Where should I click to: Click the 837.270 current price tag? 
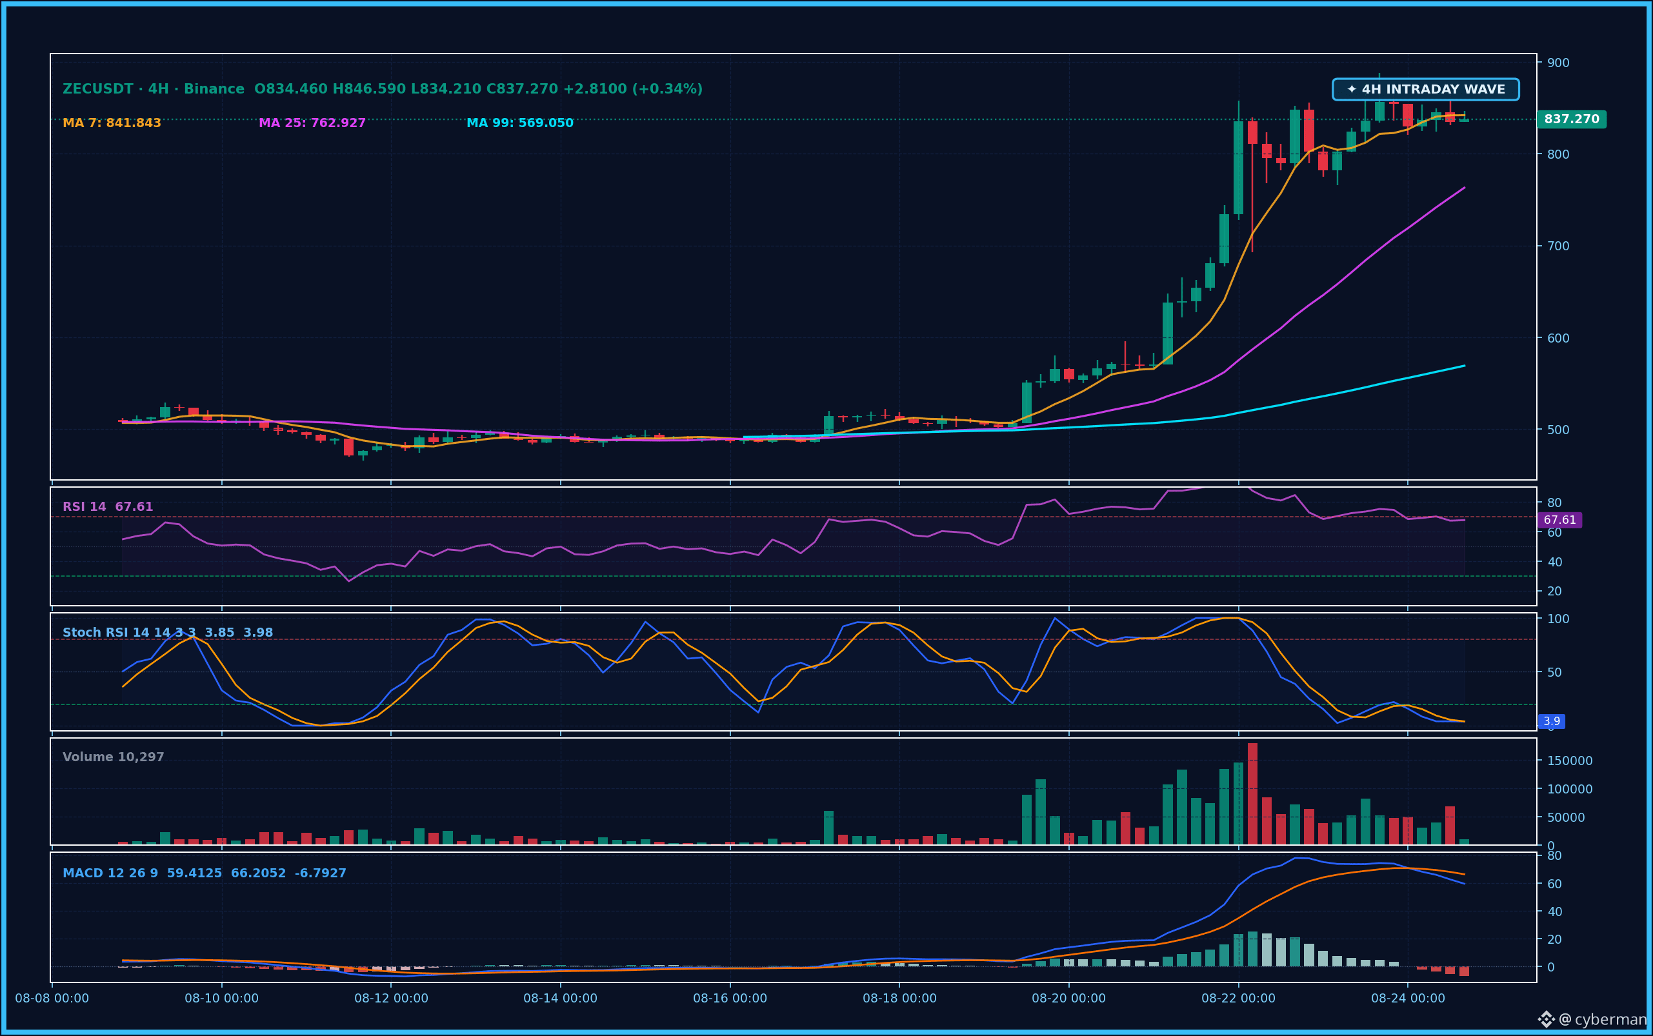[1572, 119]
